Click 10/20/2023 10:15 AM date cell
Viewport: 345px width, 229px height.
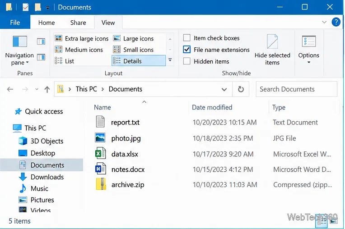224,122
